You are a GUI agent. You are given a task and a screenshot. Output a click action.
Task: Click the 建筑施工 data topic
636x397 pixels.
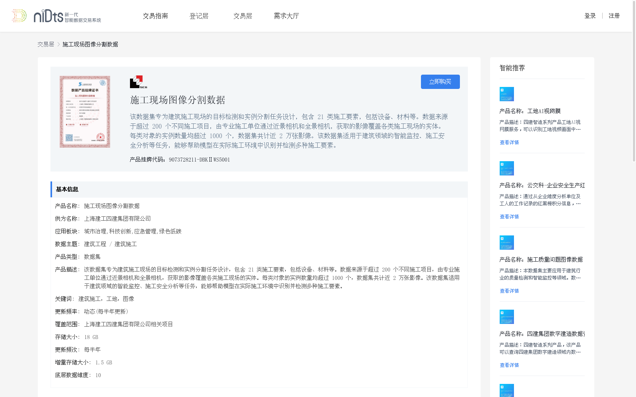[x=126, y=244]
